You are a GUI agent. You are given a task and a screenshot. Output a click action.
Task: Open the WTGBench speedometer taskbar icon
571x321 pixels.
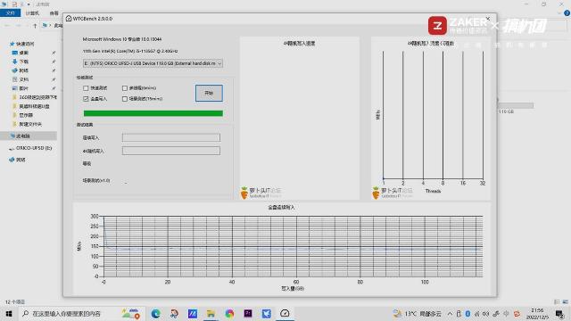pyautogui.click(x=285, y=313)
